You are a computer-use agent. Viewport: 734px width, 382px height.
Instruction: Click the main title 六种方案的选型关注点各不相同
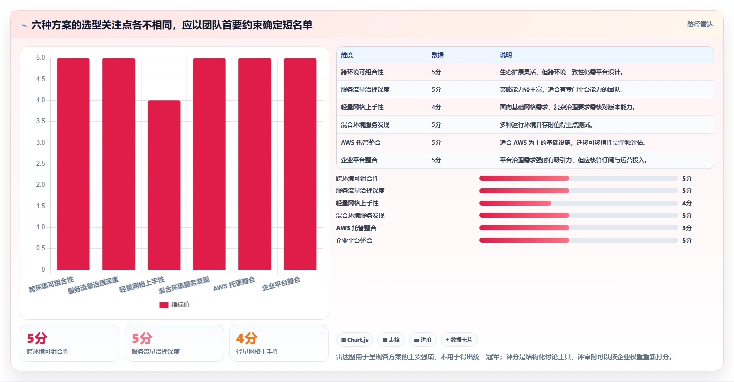(x=101, y=25)
